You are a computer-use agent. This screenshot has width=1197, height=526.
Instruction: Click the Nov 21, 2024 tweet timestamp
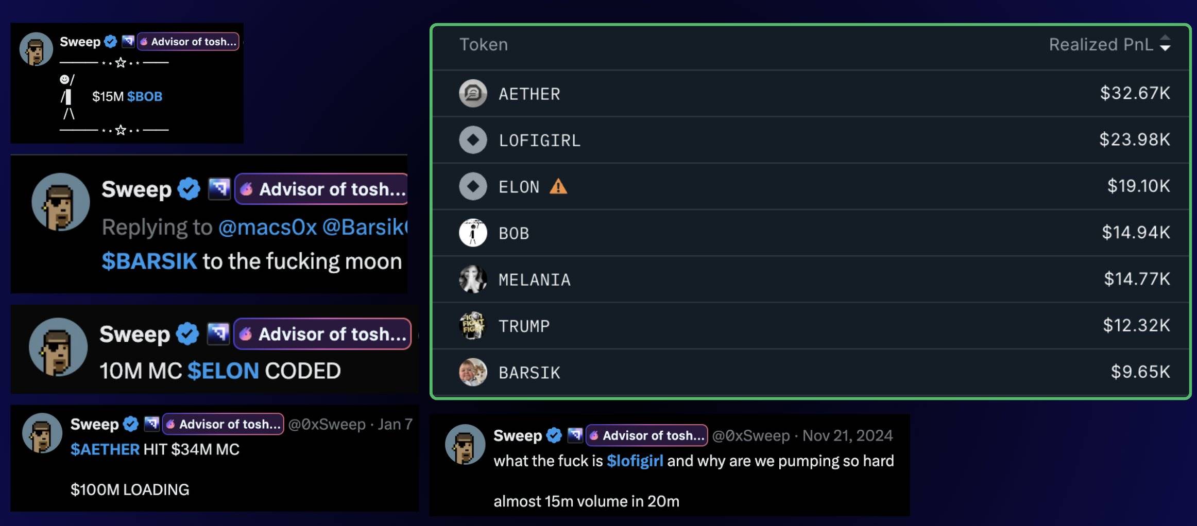tap(847, 435)
